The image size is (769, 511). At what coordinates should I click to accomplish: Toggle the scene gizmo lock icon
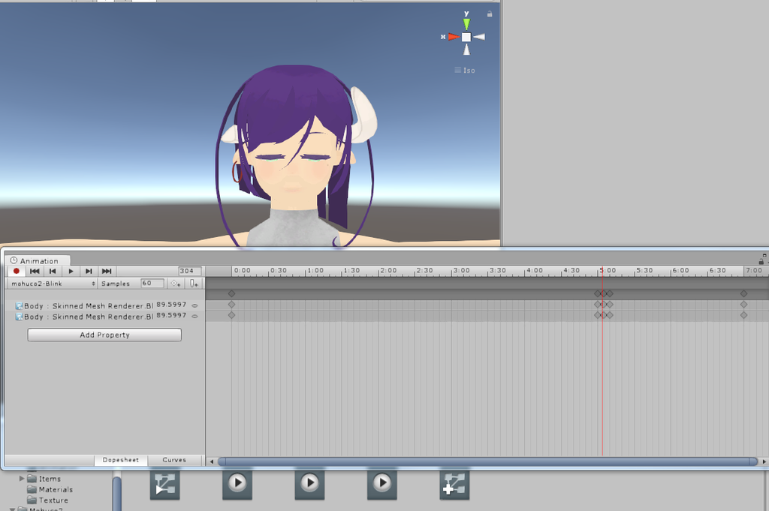pyautogui.click(x=490, y=14)
